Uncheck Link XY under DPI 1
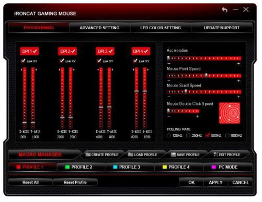Image resolution: width=262 pixels, height=202 pixels. pyautogui.click(x=23, y=61)
